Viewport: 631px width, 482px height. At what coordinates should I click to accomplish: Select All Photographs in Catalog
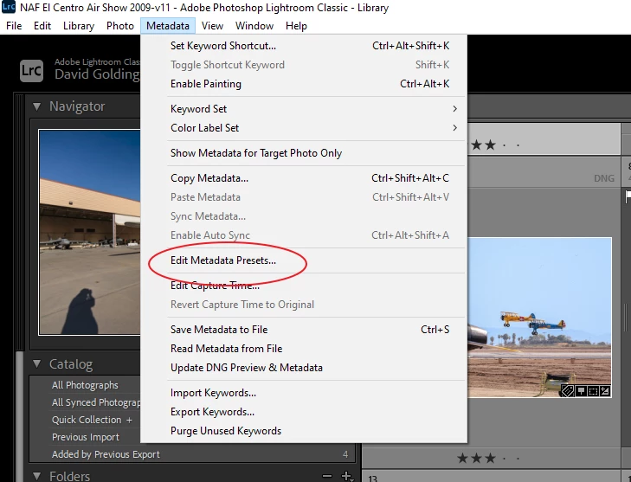85,385
